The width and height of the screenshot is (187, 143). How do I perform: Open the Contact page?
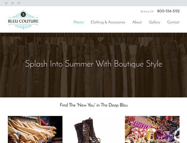pyautogui.click(x=173, y=22)
